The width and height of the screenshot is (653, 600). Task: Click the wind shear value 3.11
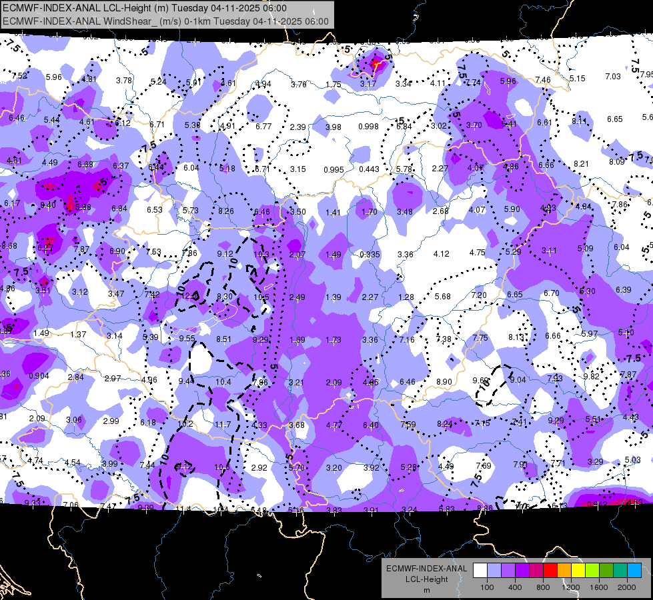pos(549,251)
